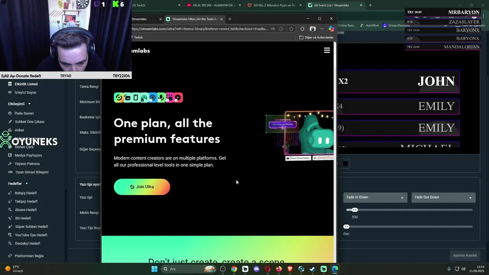Close the Streamlabs Ultra tab
Viewport: 489px width, 275px height.
point(221,19)
